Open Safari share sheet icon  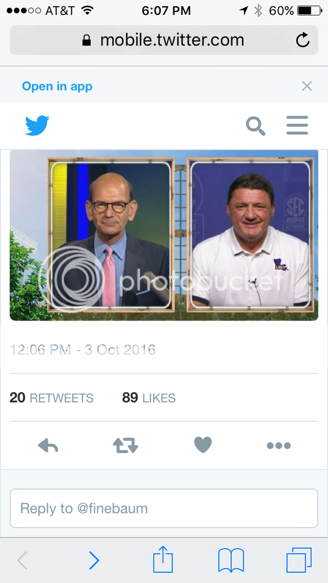(163, 560)
